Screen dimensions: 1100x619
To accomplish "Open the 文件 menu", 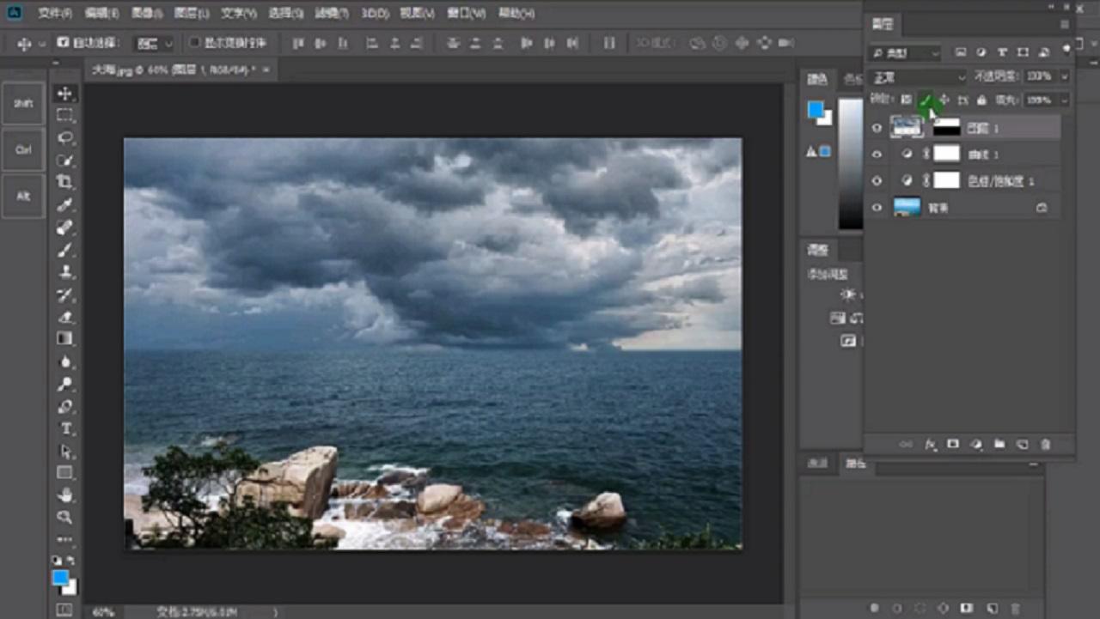I will click(55, 14).
